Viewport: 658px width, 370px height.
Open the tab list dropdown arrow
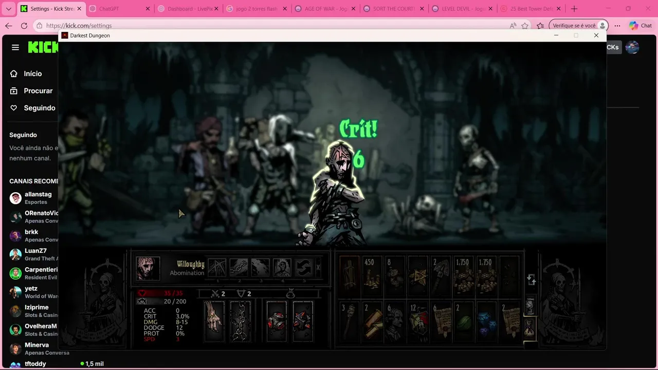[x=9, y=9]
